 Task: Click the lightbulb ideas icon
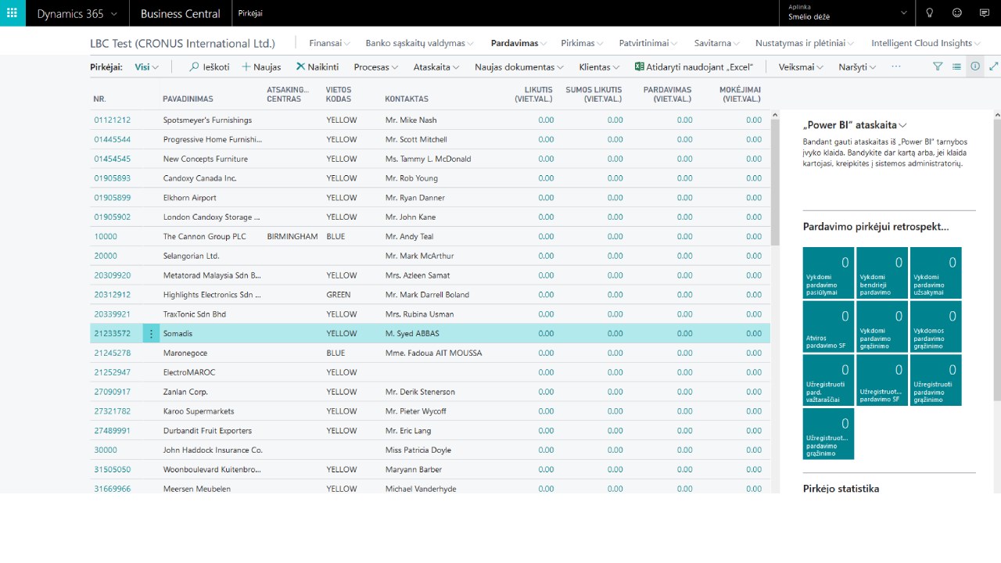(x=930, y=13)
